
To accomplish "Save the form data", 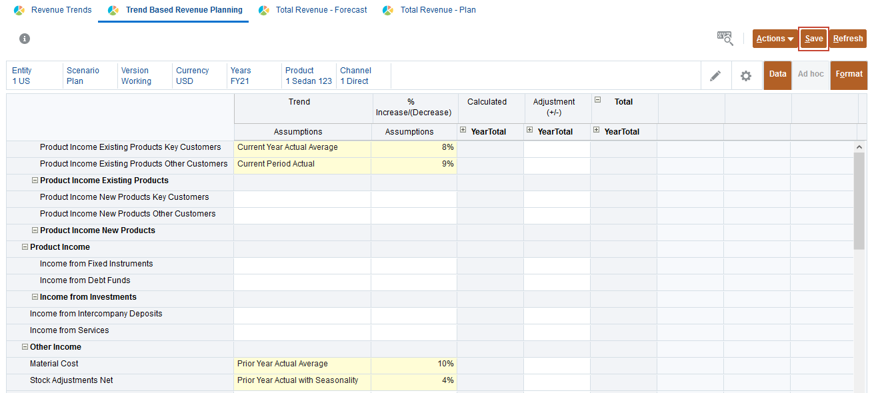I will coord(814,39).
